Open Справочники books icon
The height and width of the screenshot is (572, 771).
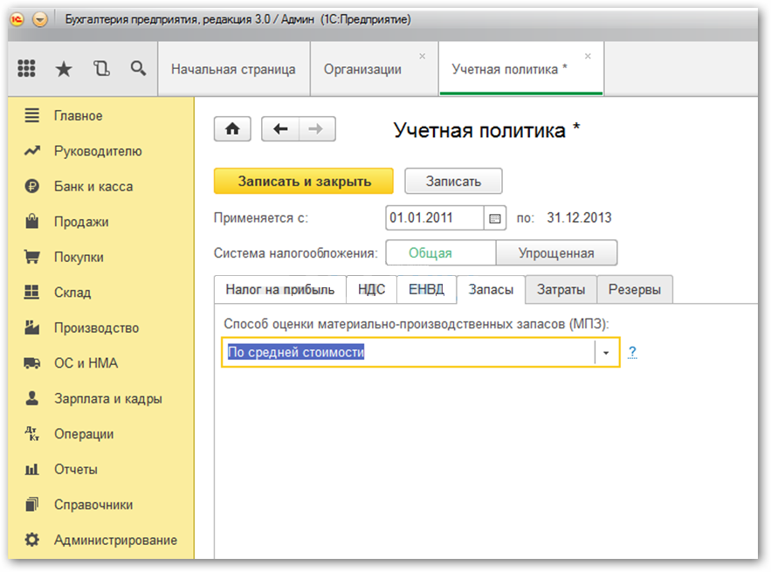[x=32, y=505]
